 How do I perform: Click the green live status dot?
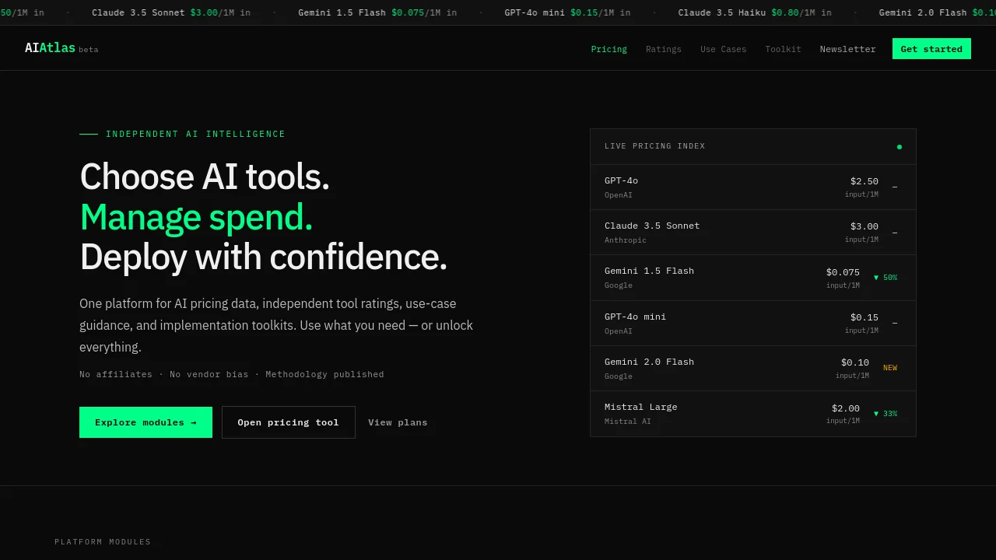pyautogui.click(x=900, y=147)
